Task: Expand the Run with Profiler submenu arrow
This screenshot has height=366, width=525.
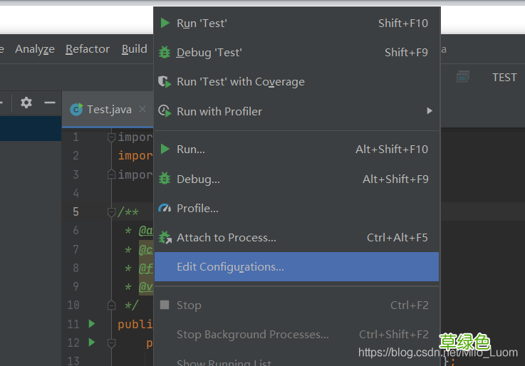Action: pos(429,111)
